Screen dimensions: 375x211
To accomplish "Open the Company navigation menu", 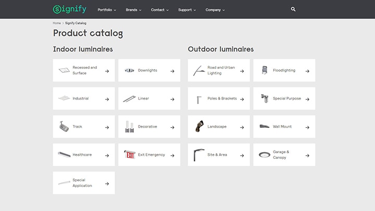I will click(x=215, y=10).
